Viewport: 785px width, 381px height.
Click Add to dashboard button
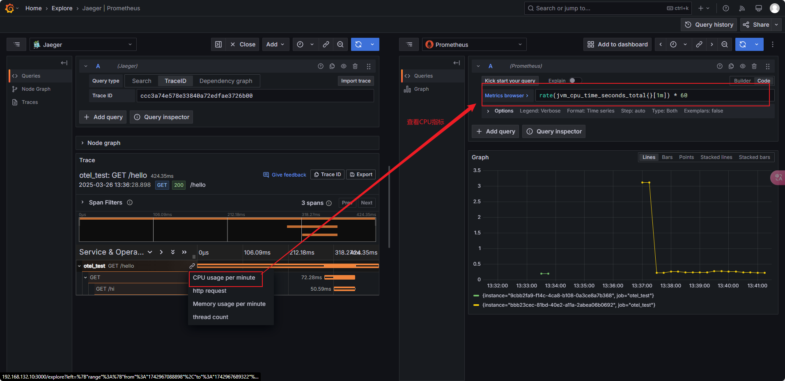click(617, 44)
